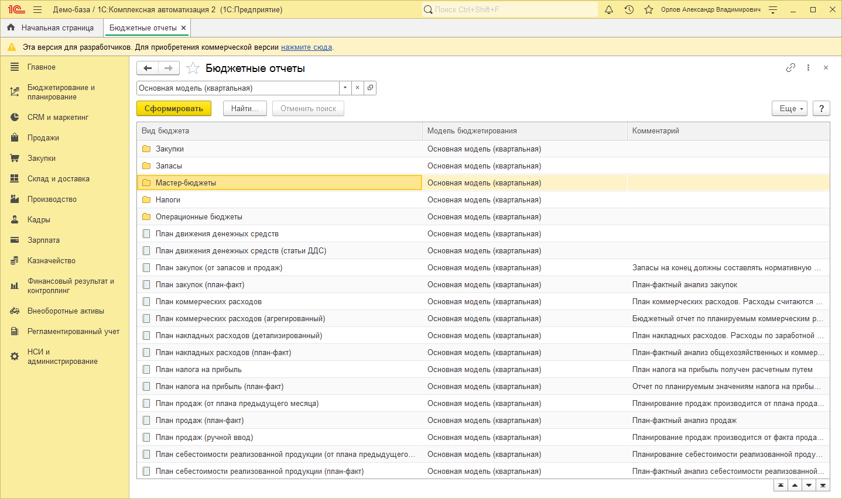
Task: Click the Найти... button
Action: [245, 108]
